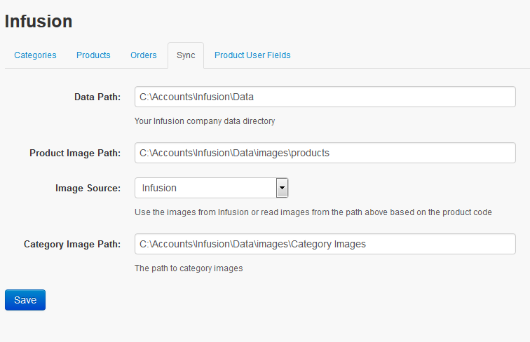Click the Image Source dropdown arrow button
This screenshot has height=342, width=530.
282,188
